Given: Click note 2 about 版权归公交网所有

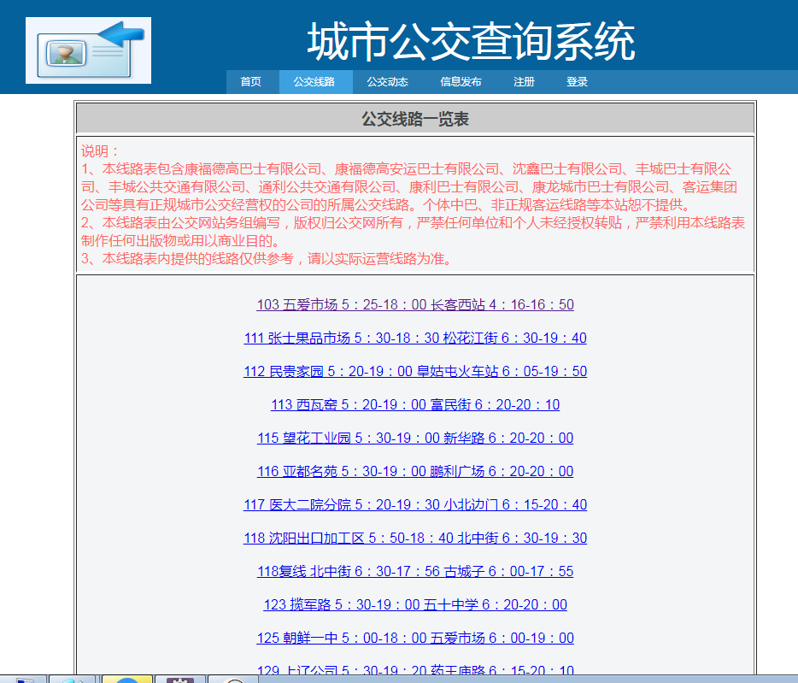Looking at the screenshot, I should tap(413, 232).
